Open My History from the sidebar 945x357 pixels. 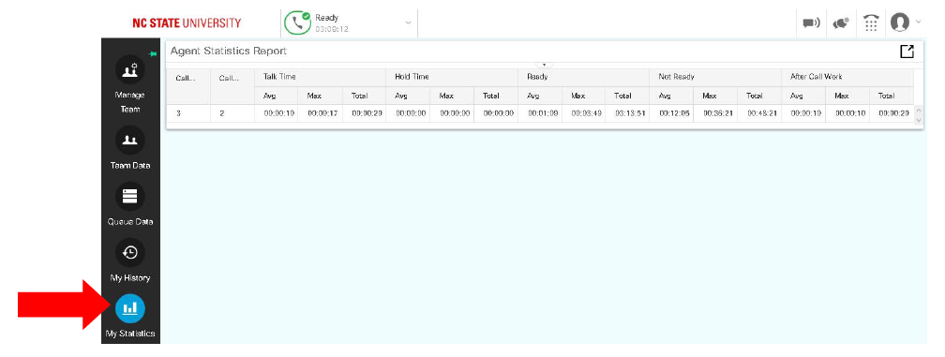point(130,260)
